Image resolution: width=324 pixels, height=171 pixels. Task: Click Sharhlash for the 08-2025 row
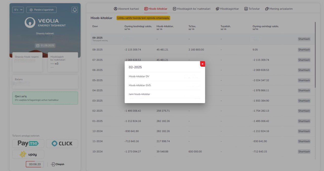pyautogui.click(x=304, y=50)
